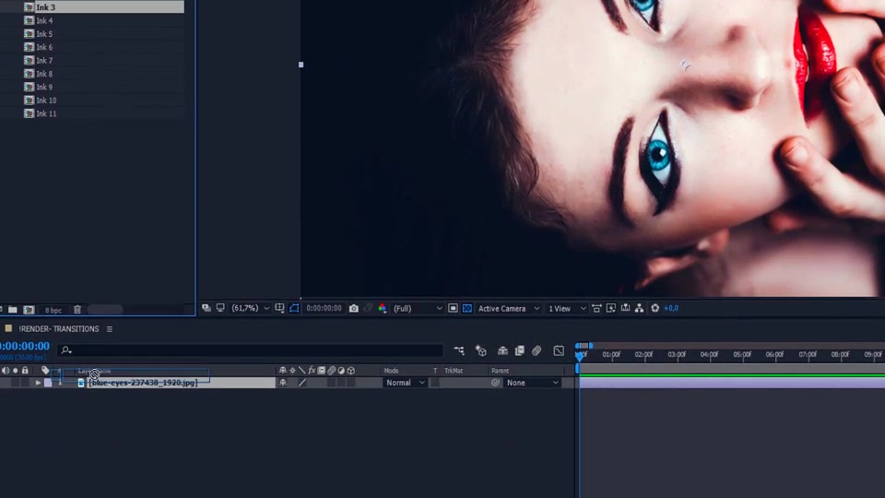The height and width of the screenshot is (498, 885).
Task: Open the Composition Mini-Flowchart icon
Action: pos(459,351)
